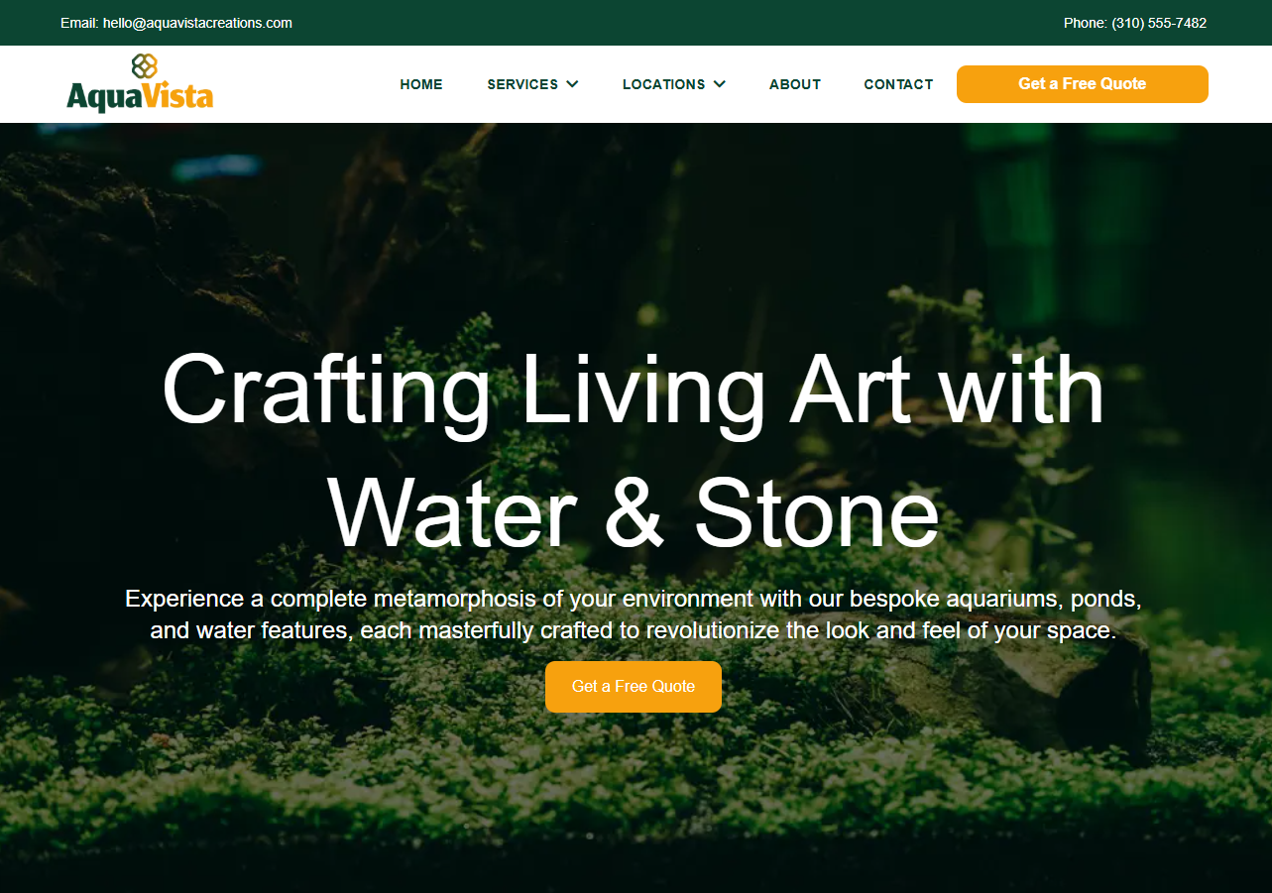The image size is (1272, 893).
Task: Click the AquaVista knot logo icon
Action: pos(145,66)
